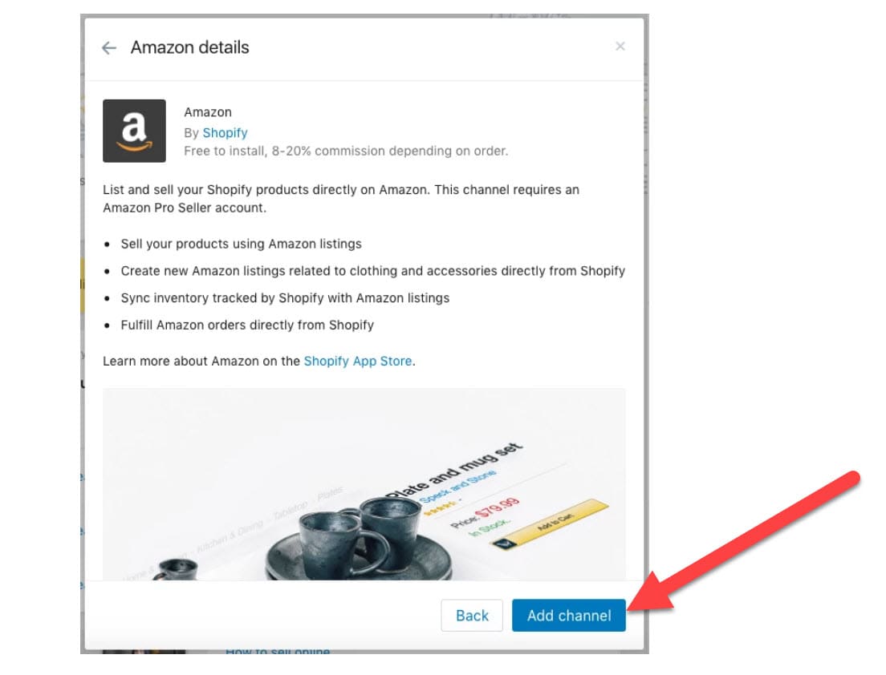The width and height of the screenshot is (886, 675).
Task: Click the yellow Add to Cart graphic
Action: point(551,523)
